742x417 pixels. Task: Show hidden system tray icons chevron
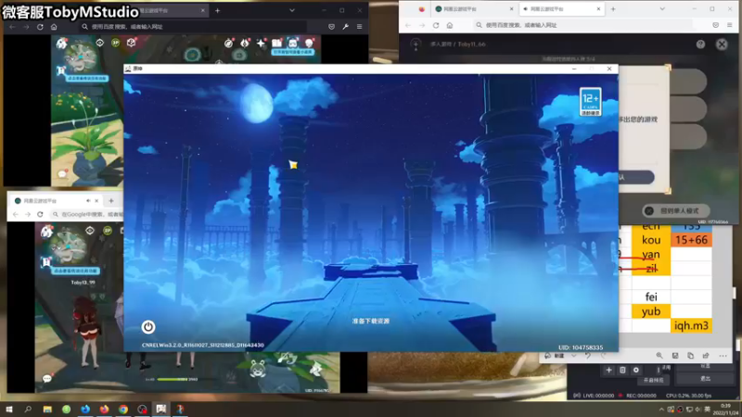tap(661, 409)
